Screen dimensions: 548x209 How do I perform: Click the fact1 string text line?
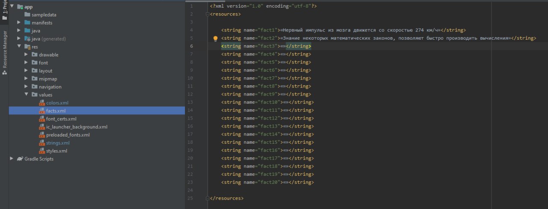click(x=343, y=30)
